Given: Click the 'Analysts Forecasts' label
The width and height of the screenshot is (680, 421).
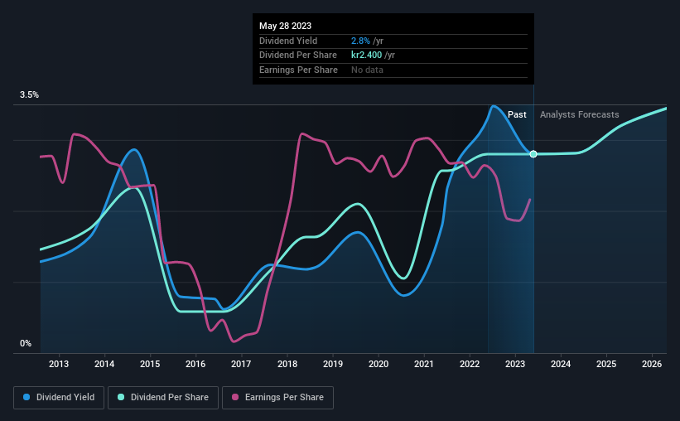Looking at the screenshot, I should pyautogui.click(x=580, y=114).
